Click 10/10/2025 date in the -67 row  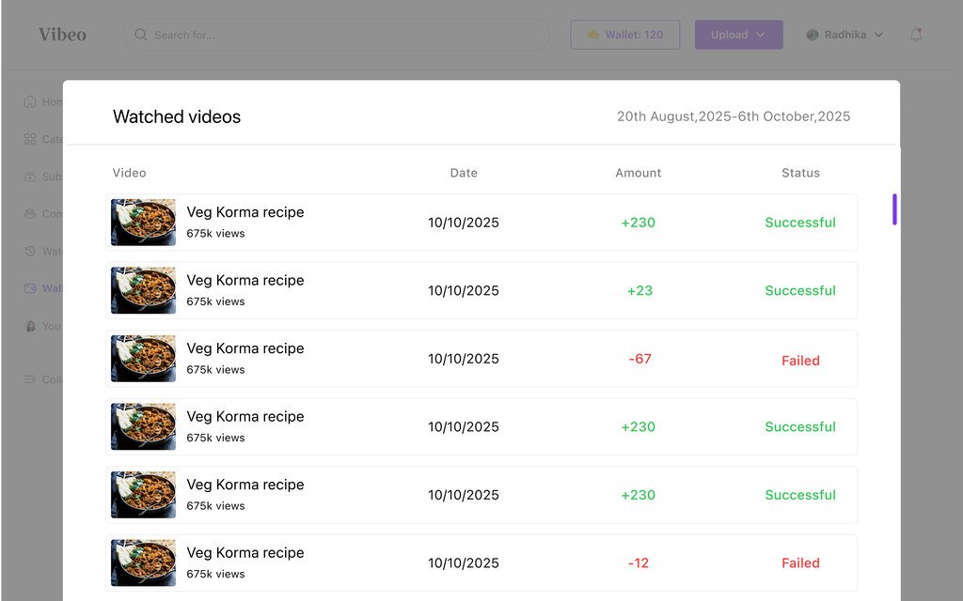point(464,359)
